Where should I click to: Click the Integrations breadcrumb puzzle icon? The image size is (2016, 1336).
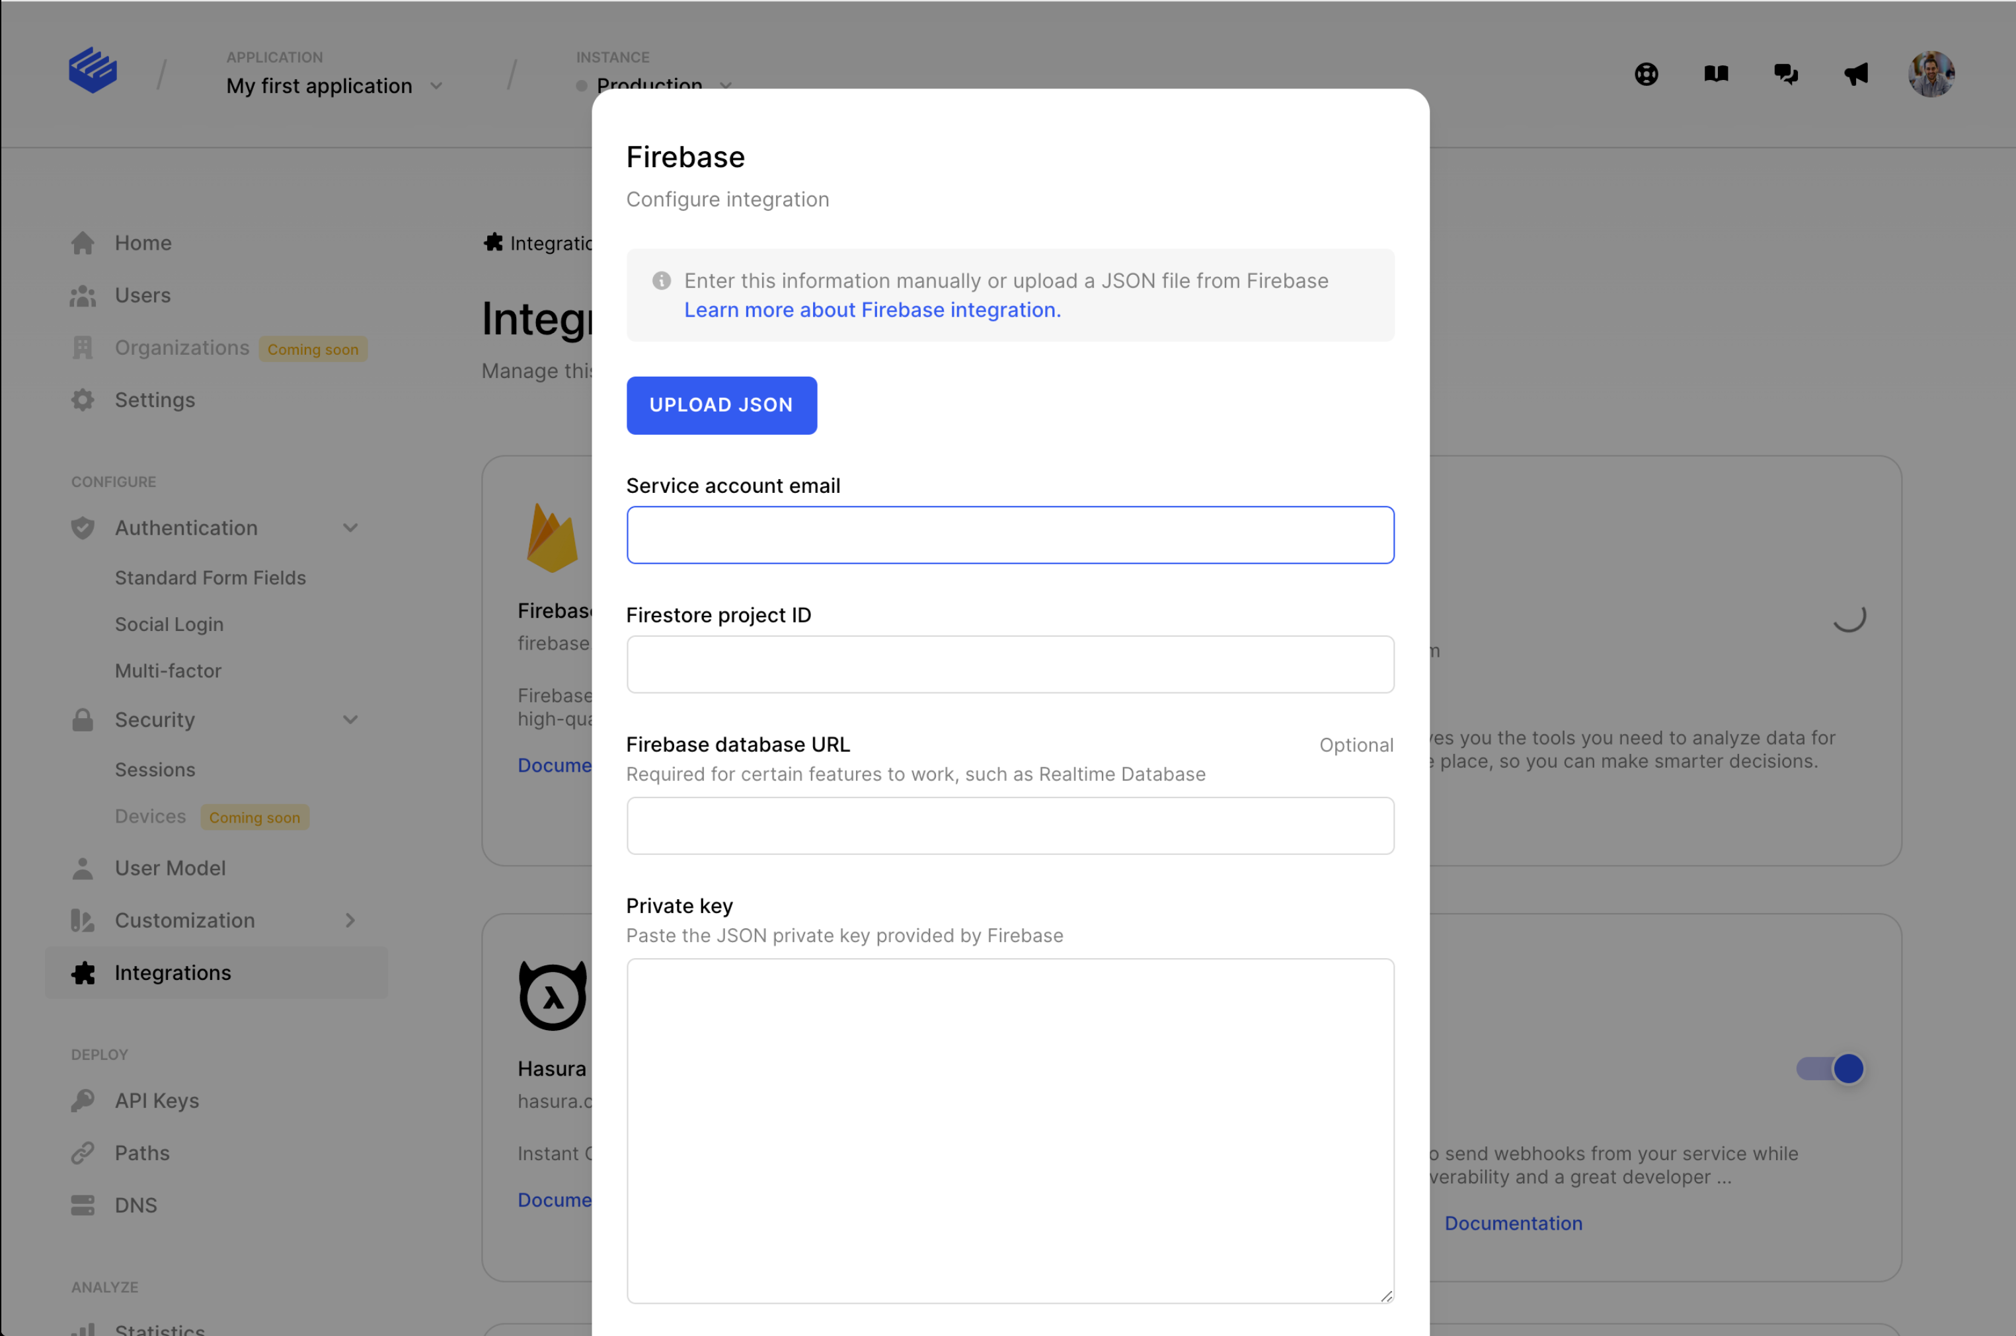pos(492,243)
